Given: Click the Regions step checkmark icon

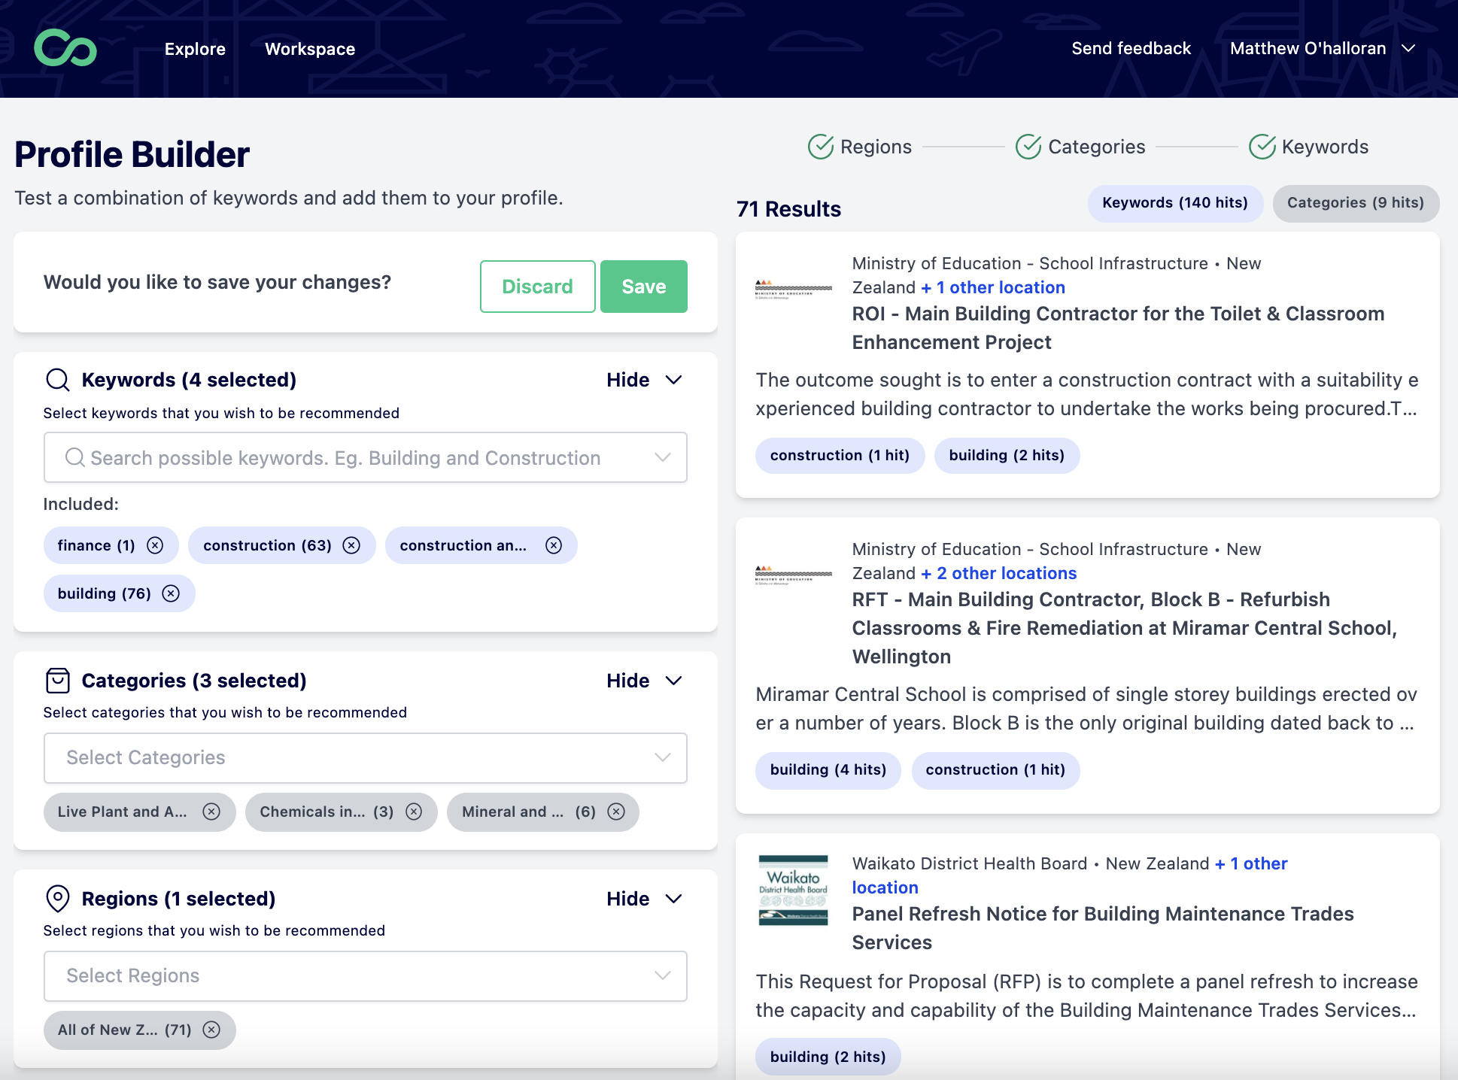Looking at the screenshot, I should pyautogui.click(x=821, y=147).
